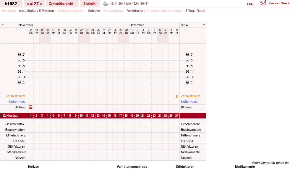Click the Schleim setting value

94,11
